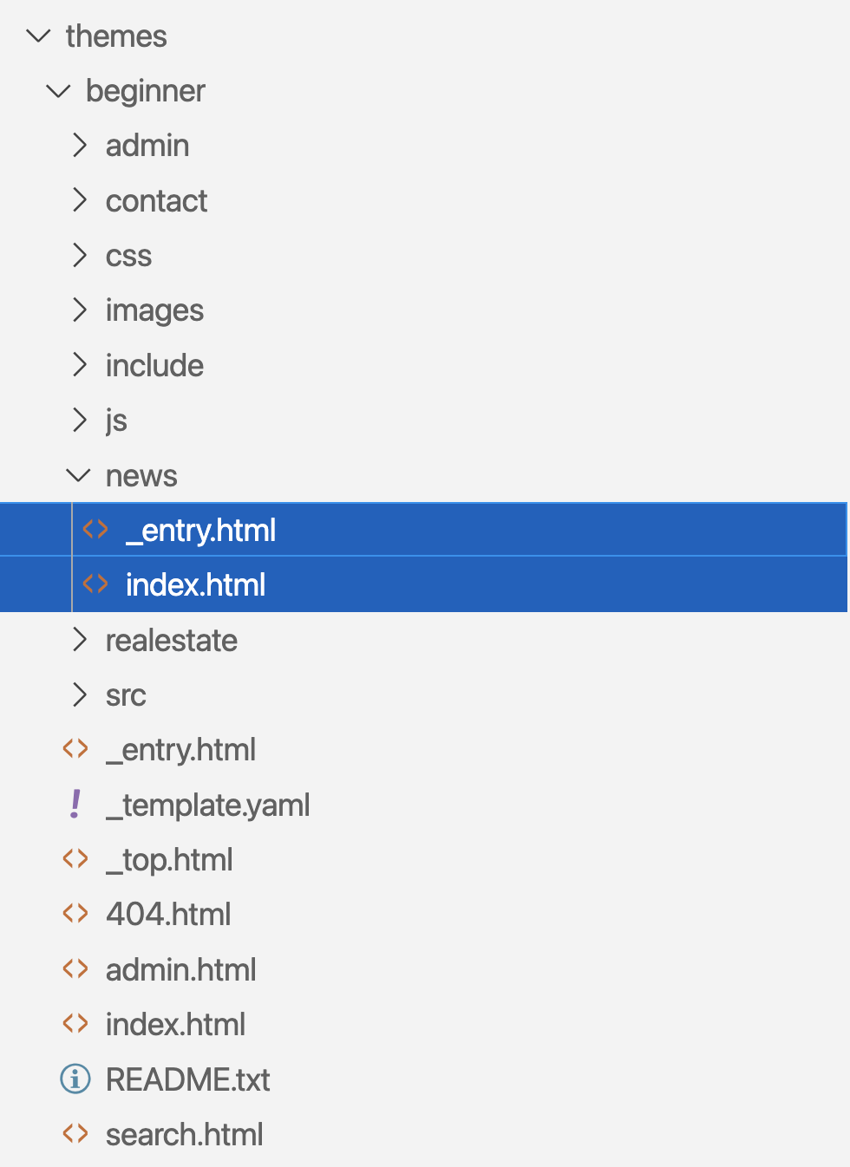Expand the realestate folder chevron

(80, 640)
